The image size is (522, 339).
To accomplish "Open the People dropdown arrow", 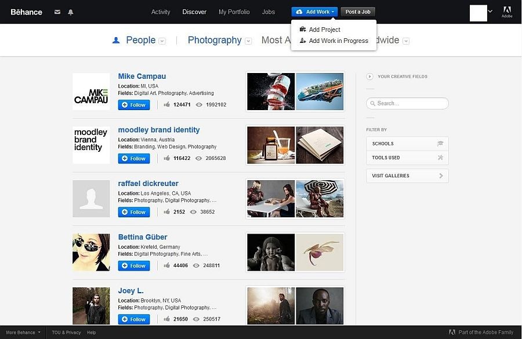I will pyautogui.click(x=162, y=41).
